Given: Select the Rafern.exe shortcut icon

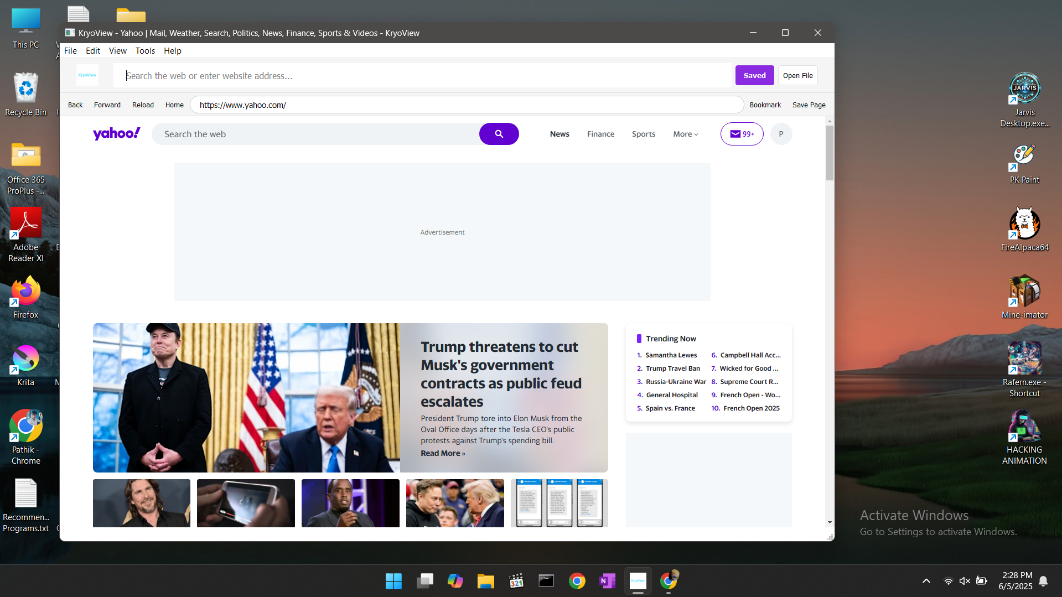Looking at the screenshot, I should point(1024,370).
